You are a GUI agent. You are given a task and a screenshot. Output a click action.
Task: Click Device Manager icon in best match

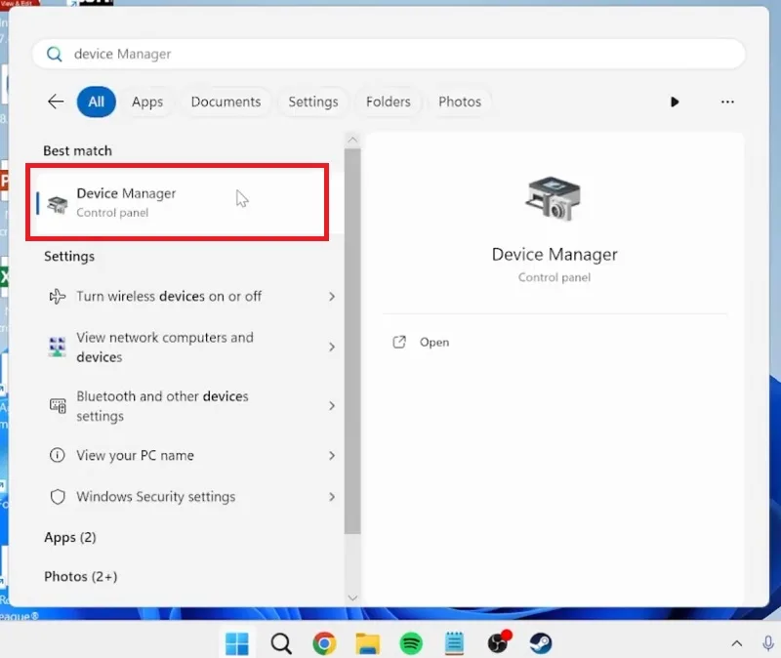(58, 204)
